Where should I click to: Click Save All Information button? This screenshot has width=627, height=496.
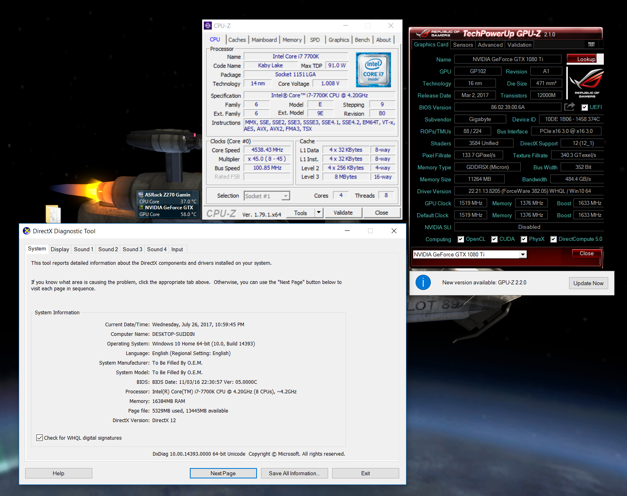294,473
